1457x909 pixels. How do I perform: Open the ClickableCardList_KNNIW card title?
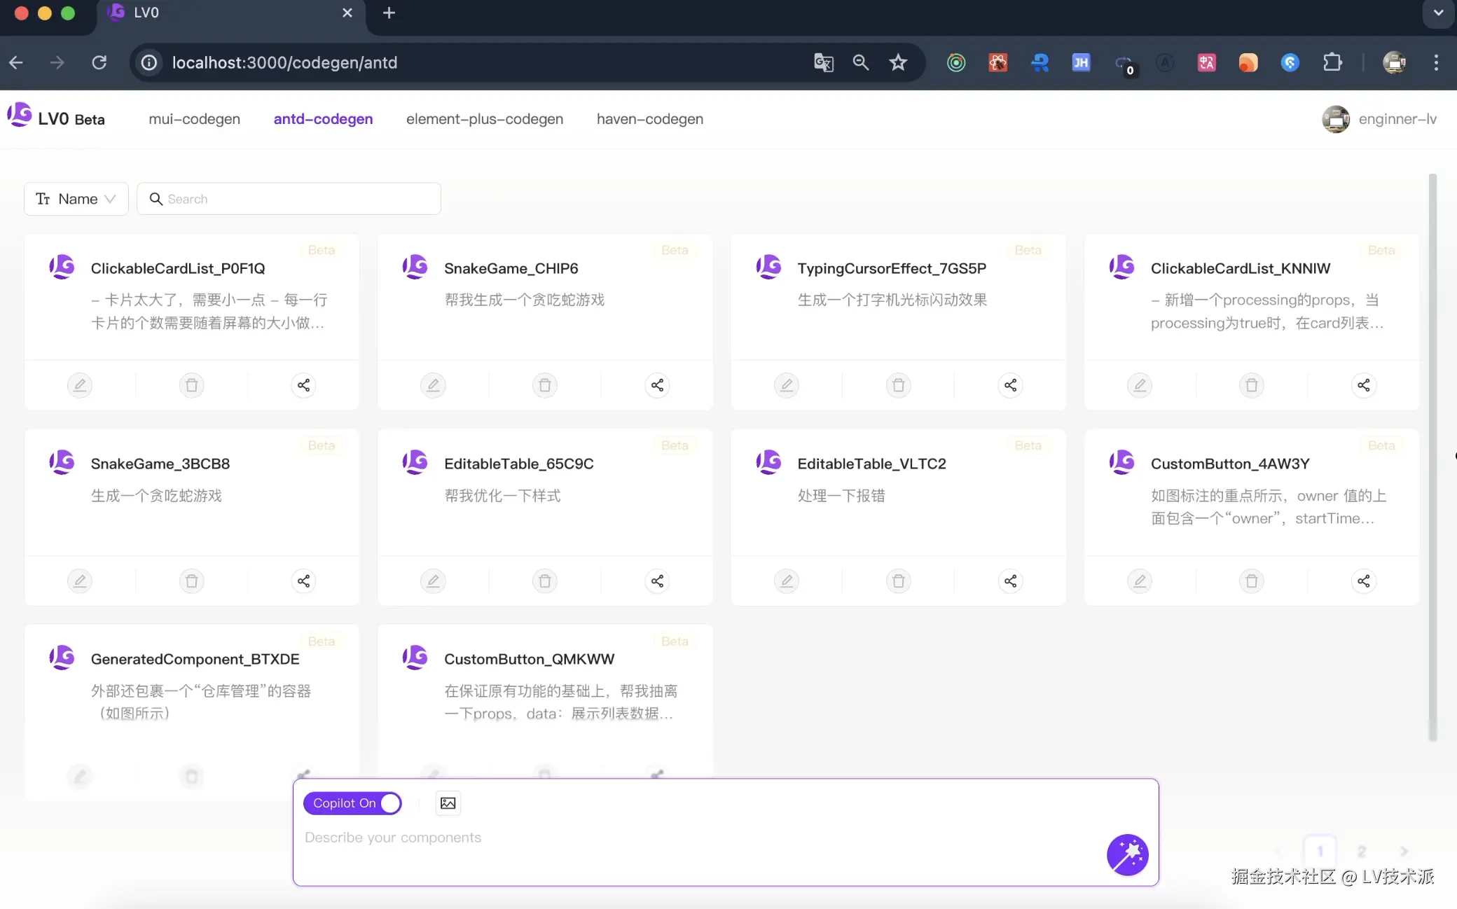click(x=1240, y=268)
